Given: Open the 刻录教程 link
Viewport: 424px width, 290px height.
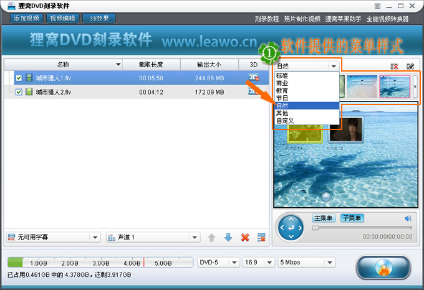Looking at the screenshot, I should pos(267,19).
